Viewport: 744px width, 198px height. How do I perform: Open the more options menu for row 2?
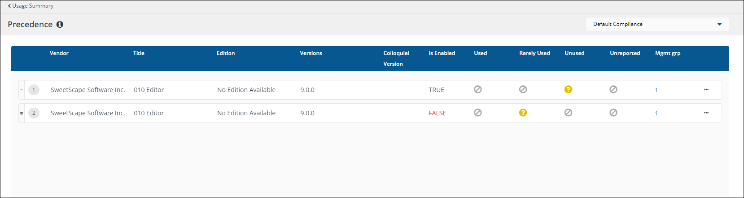click(x=706, y=113)
